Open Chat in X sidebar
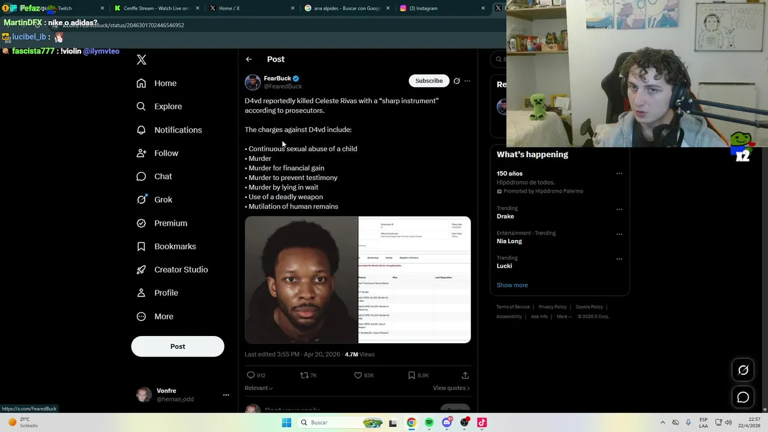The image size is (768, 432). coord(154,176)
